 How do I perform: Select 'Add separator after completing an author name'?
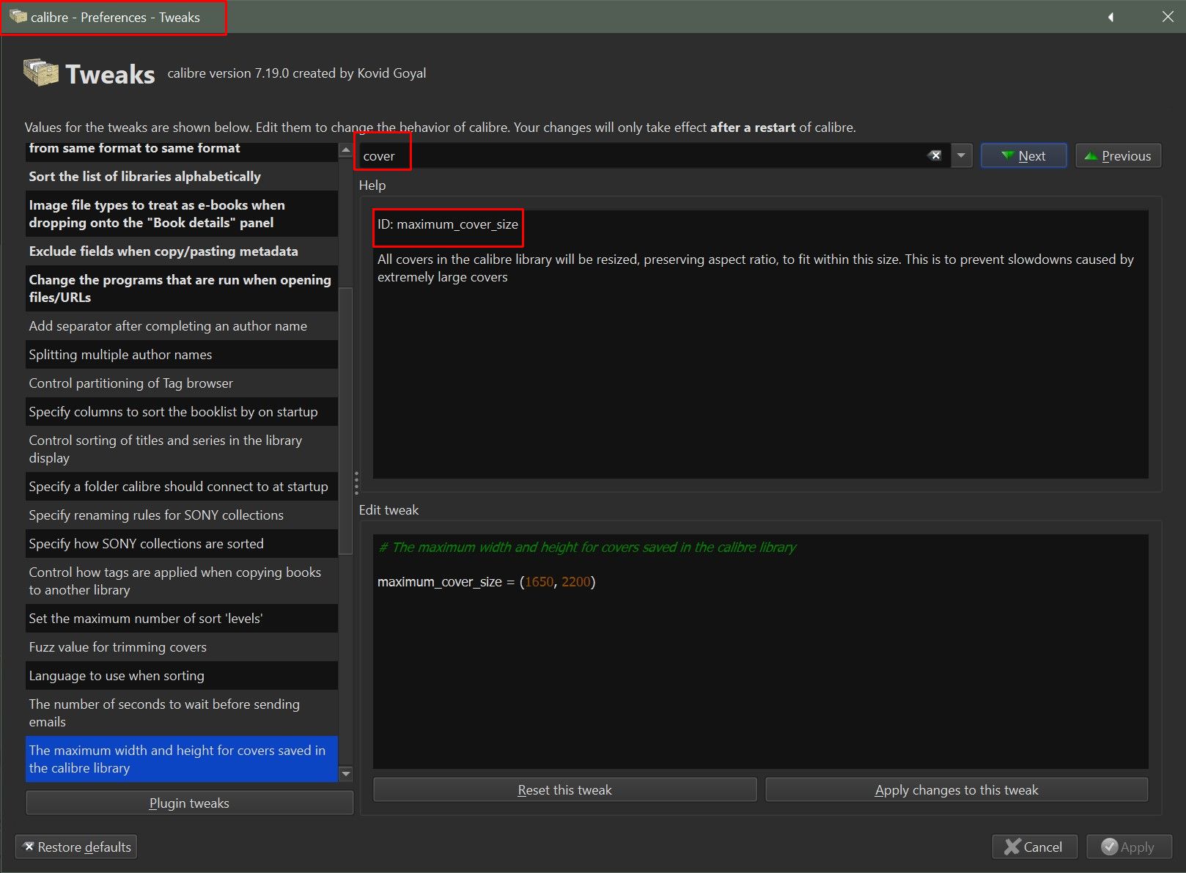pos(182,326)
